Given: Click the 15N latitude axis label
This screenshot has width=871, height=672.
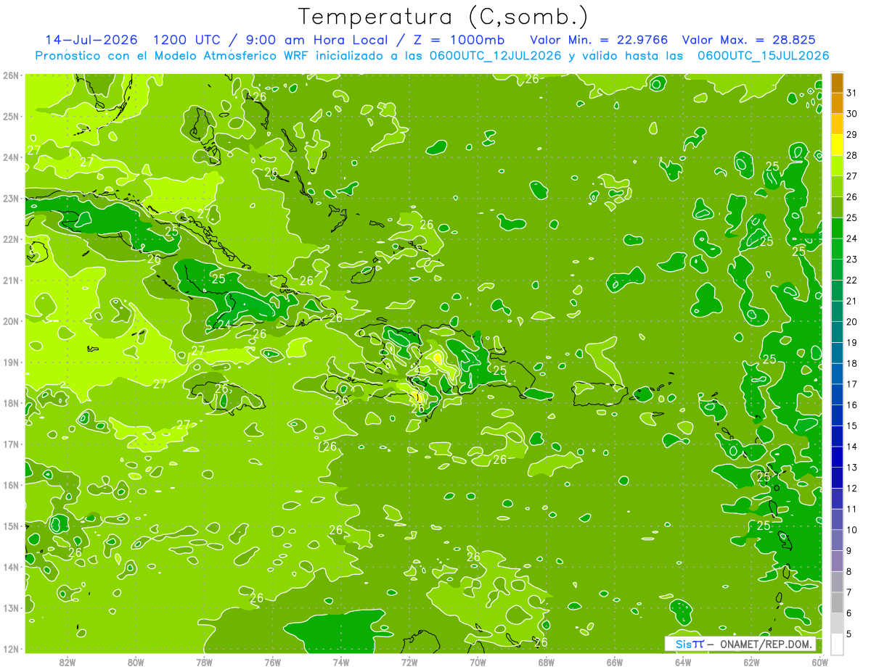Looking at the screenshot, I should click(11, 526).
